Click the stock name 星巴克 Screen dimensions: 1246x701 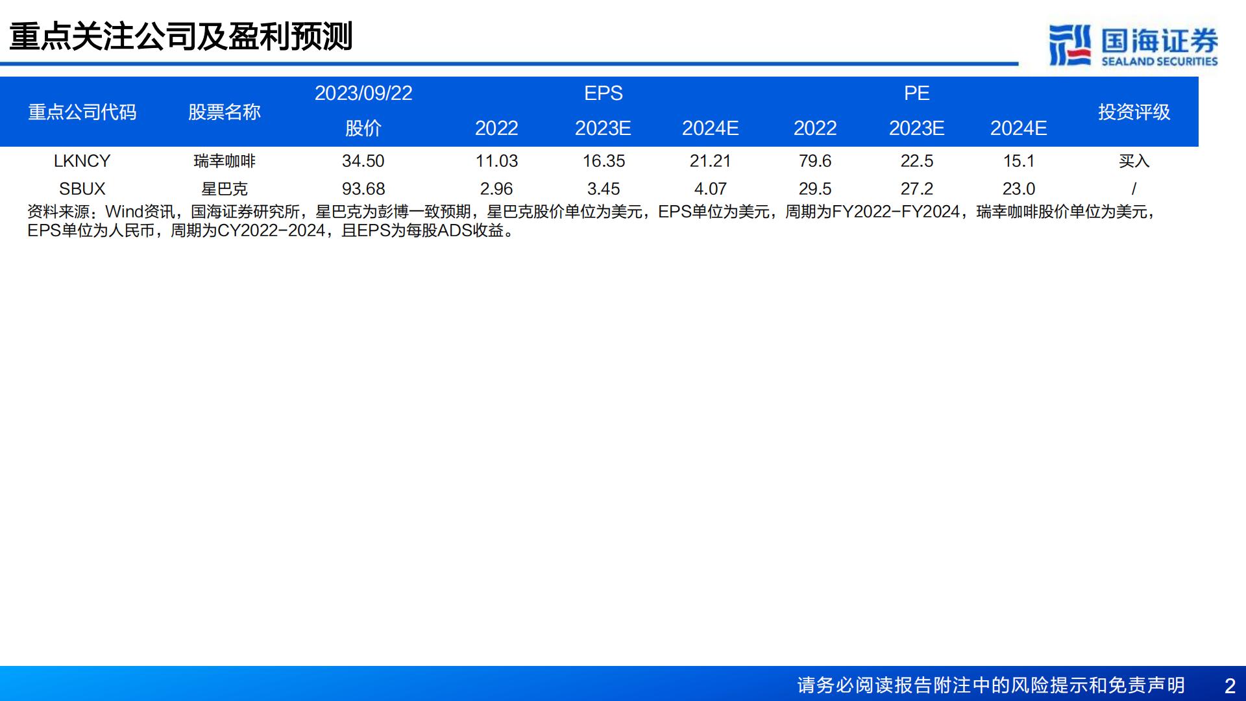point(225,189)
